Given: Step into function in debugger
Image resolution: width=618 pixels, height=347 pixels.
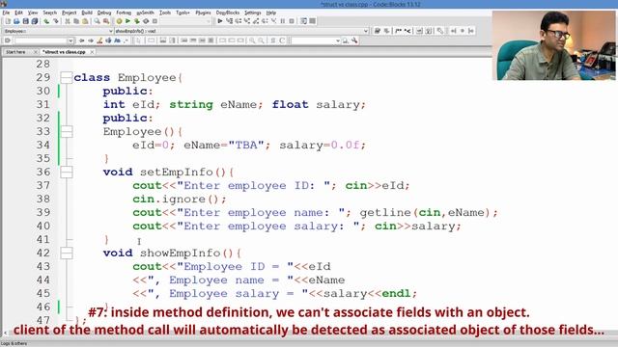Looking at the screenshot, I should [x=247, y=21].
